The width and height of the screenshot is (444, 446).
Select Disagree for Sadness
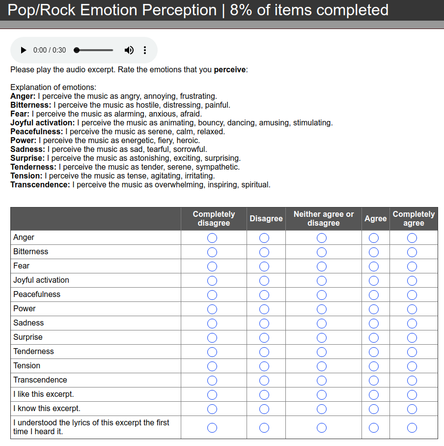pos(264,324)
